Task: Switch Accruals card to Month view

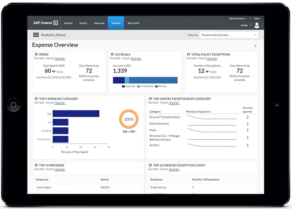Action: coord(126,58)
